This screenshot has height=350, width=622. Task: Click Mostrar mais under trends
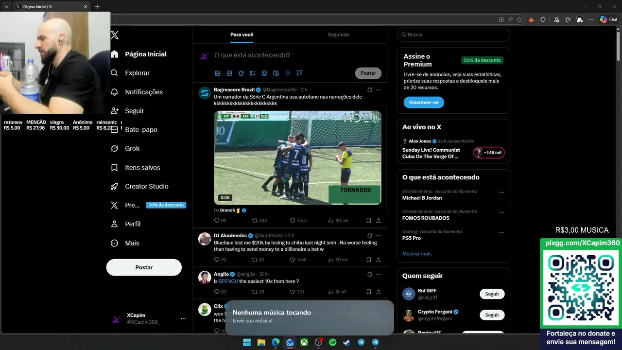[x=417, y=254]
